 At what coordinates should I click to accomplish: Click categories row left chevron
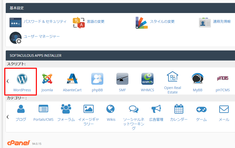[x=8, y=117]
